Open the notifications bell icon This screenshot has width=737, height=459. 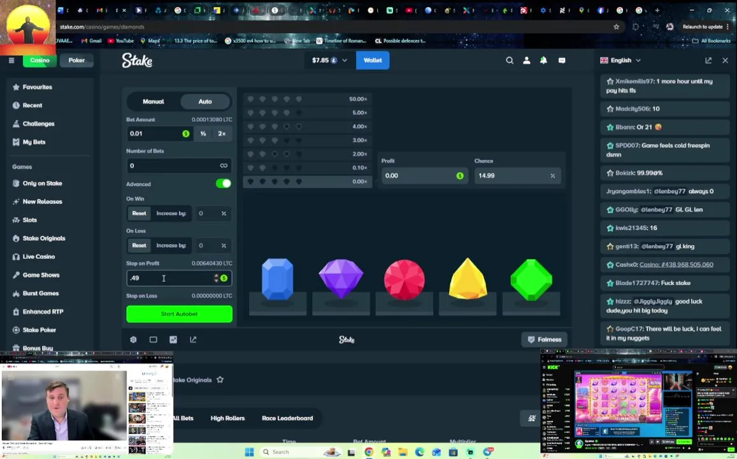(x=543, y=60)
